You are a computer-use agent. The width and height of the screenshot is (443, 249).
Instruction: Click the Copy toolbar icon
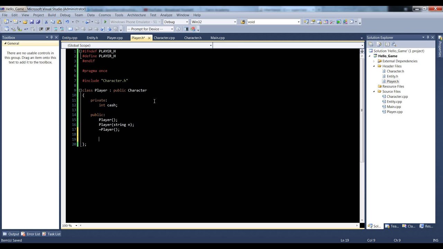(53, 22)
